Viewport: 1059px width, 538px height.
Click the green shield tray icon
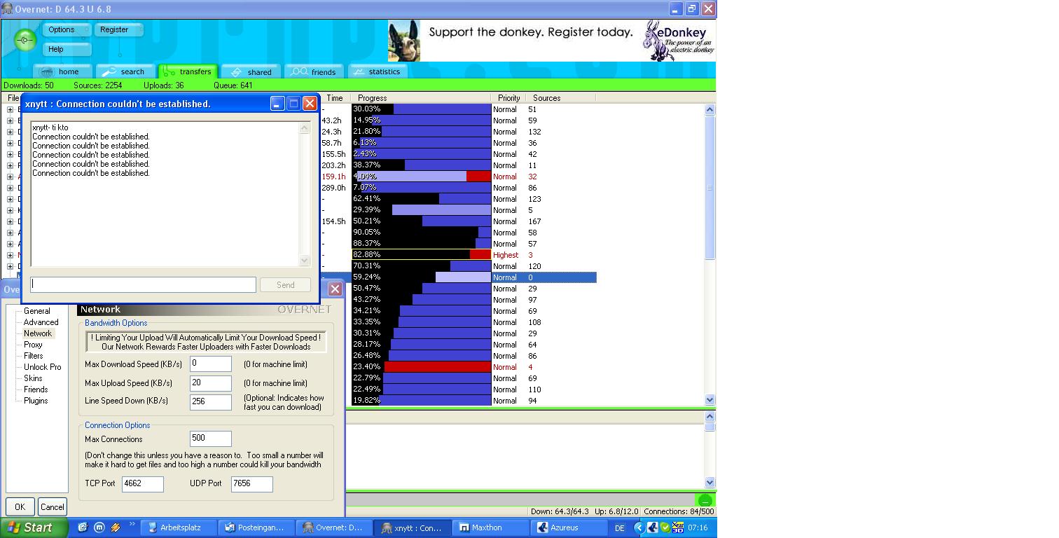point(665,527)
